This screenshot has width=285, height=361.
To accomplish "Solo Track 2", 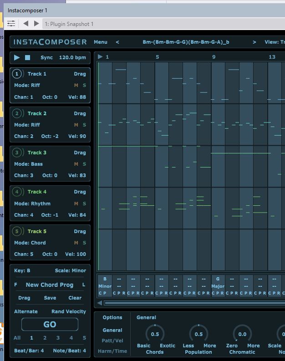I will click(x=85, y=125).
